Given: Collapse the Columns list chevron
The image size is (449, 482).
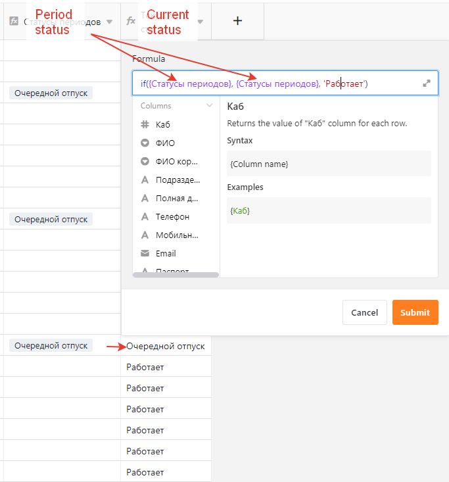Looking at the screenshot, I should (x=210, y=106).
